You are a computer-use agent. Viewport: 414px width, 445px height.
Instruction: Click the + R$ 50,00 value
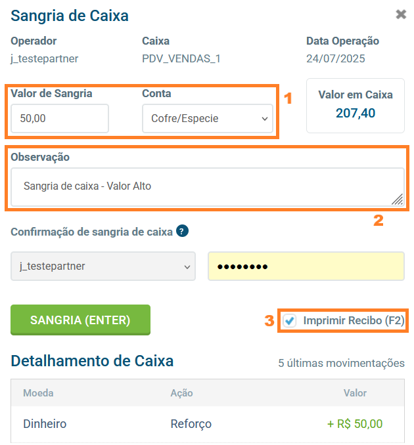pyautogui.click(x=355, y=424)
